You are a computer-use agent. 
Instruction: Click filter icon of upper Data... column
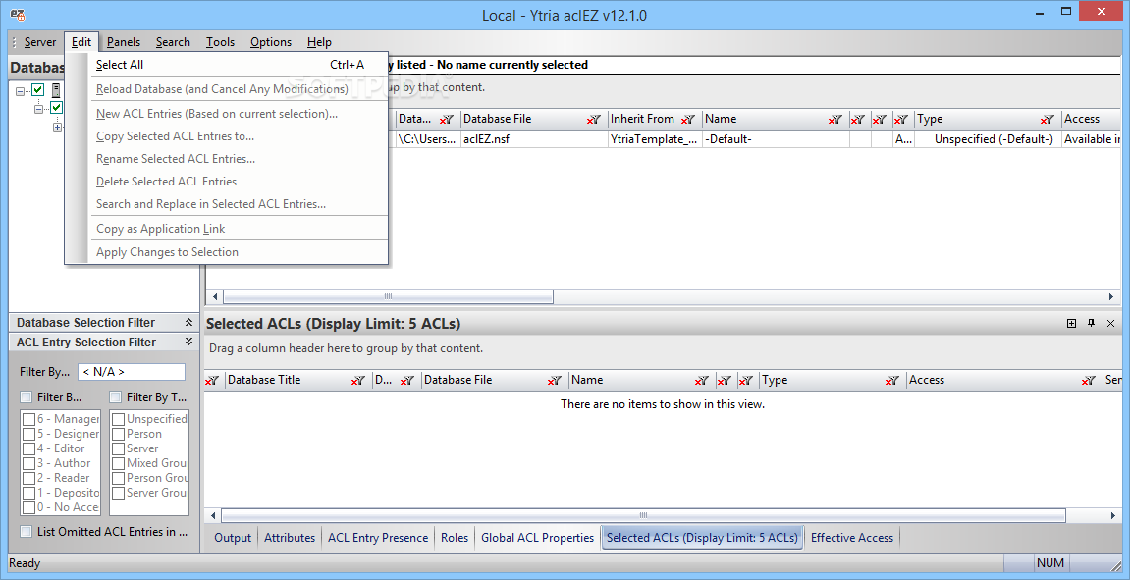(x=447, y=120)
